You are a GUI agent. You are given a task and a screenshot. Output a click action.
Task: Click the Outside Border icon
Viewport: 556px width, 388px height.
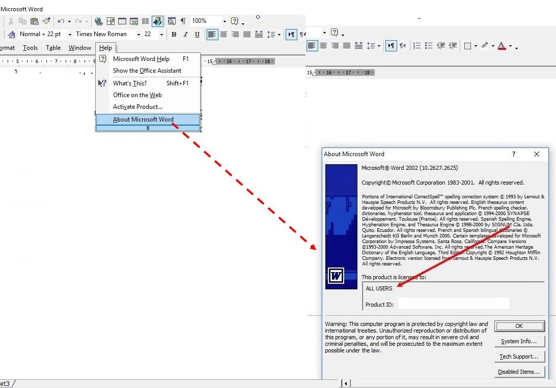coord(468,46)
